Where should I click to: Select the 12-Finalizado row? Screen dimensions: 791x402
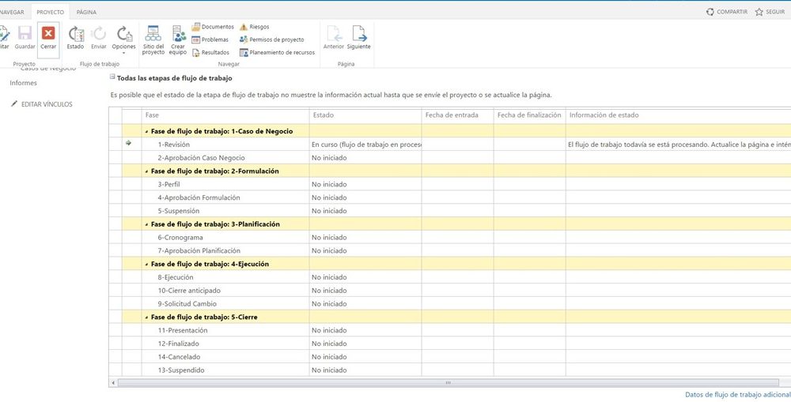point(449,344)
